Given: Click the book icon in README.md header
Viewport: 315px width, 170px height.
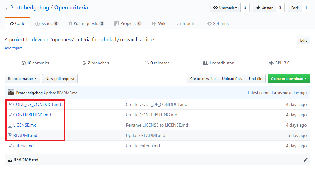Looking at the screenshot, I should click(x=10, y=160).
